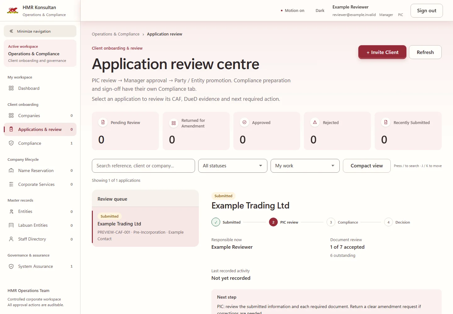Click the Name Reservation building icon
The image size is (453, 314).
11,171
